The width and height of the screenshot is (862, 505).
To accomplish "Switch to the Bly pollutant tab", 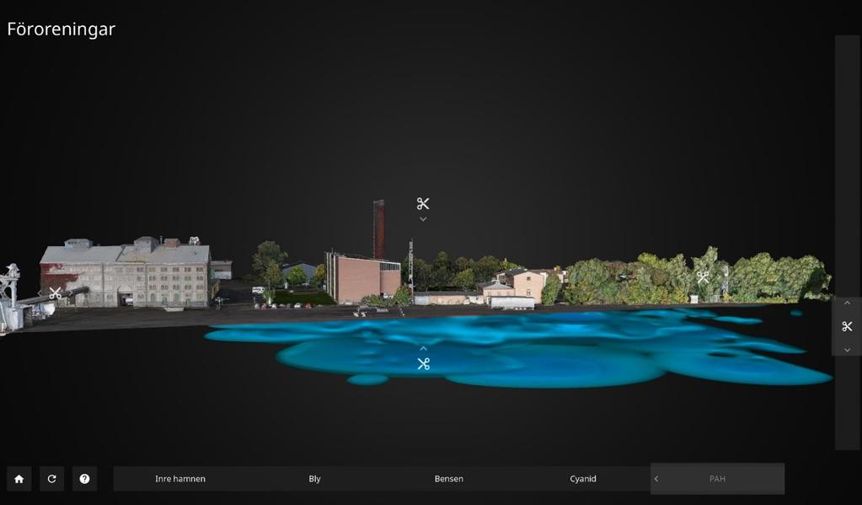I will click(314, 479).
